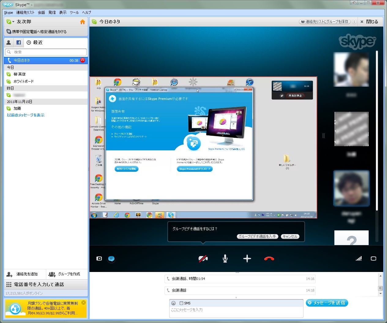Image resolution: width=387 pixels, height=323 pixels.
Task: Mute the microphone
Action: click(225, 259)
